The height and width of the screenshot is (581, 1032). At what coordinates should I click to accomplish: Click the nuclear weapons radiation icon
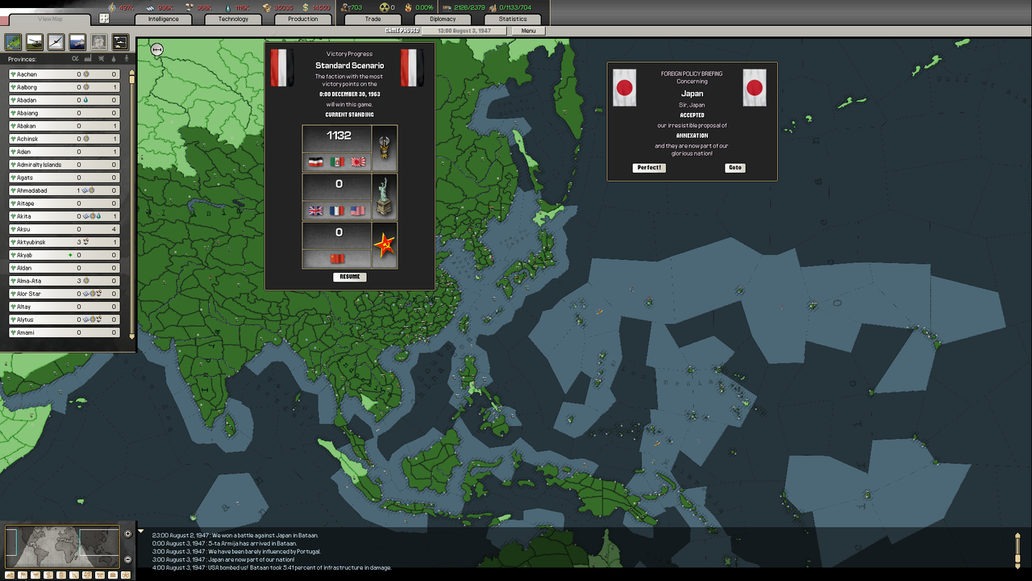click(x=384, y=7)
